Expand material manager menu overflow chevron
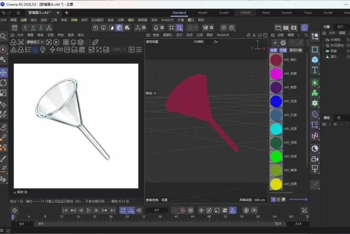The height and width of the screenshot is (234, 350). [299, 35]
